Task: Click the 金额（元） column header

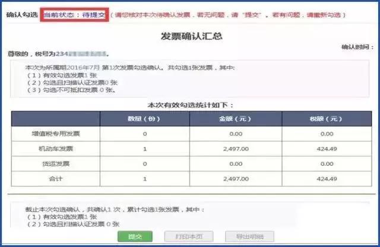Action: point(235,118)
